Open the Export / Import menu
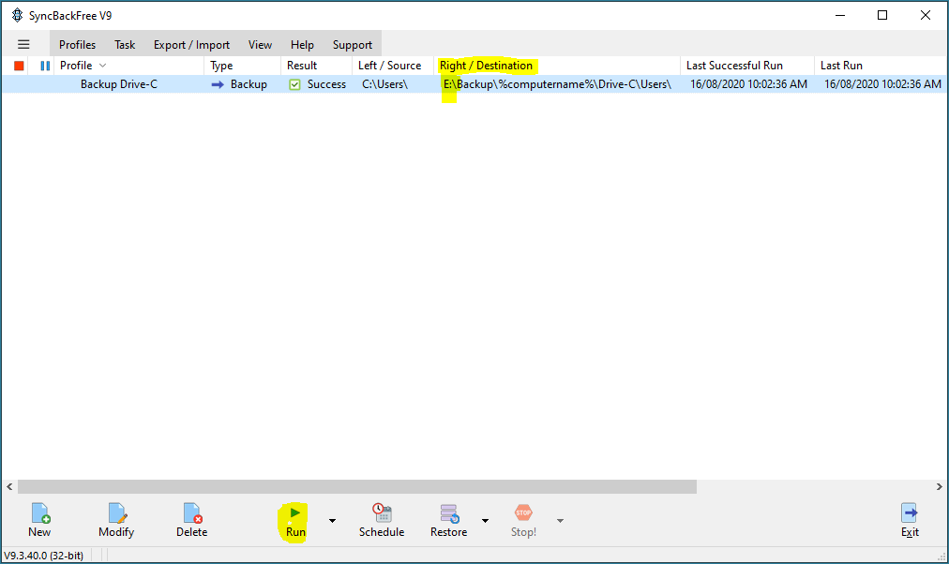This screenshot has width=949, height=564. coord(191,45)
